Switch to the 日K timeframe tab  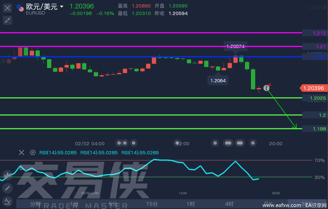(x=268, y=204)
